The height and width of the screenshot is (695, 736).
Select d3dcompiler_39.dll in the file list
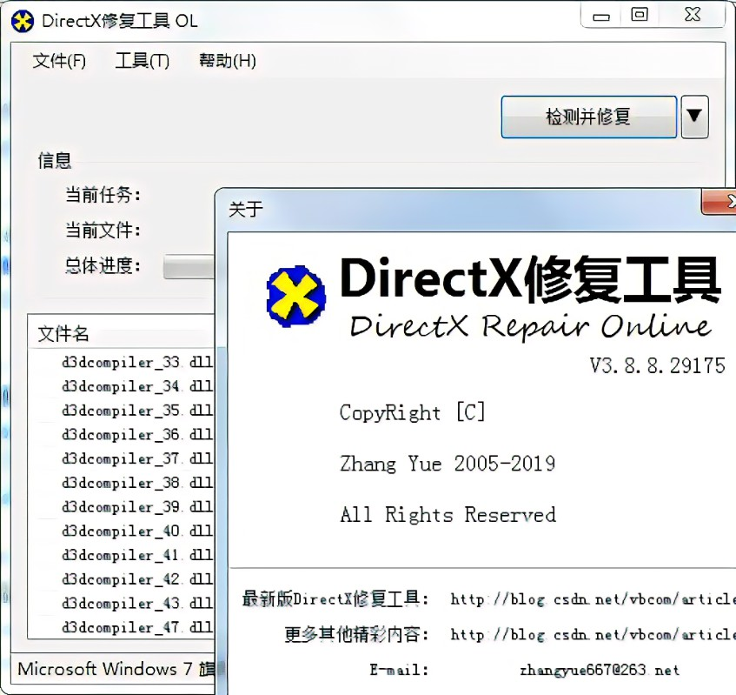coord(137,506)
